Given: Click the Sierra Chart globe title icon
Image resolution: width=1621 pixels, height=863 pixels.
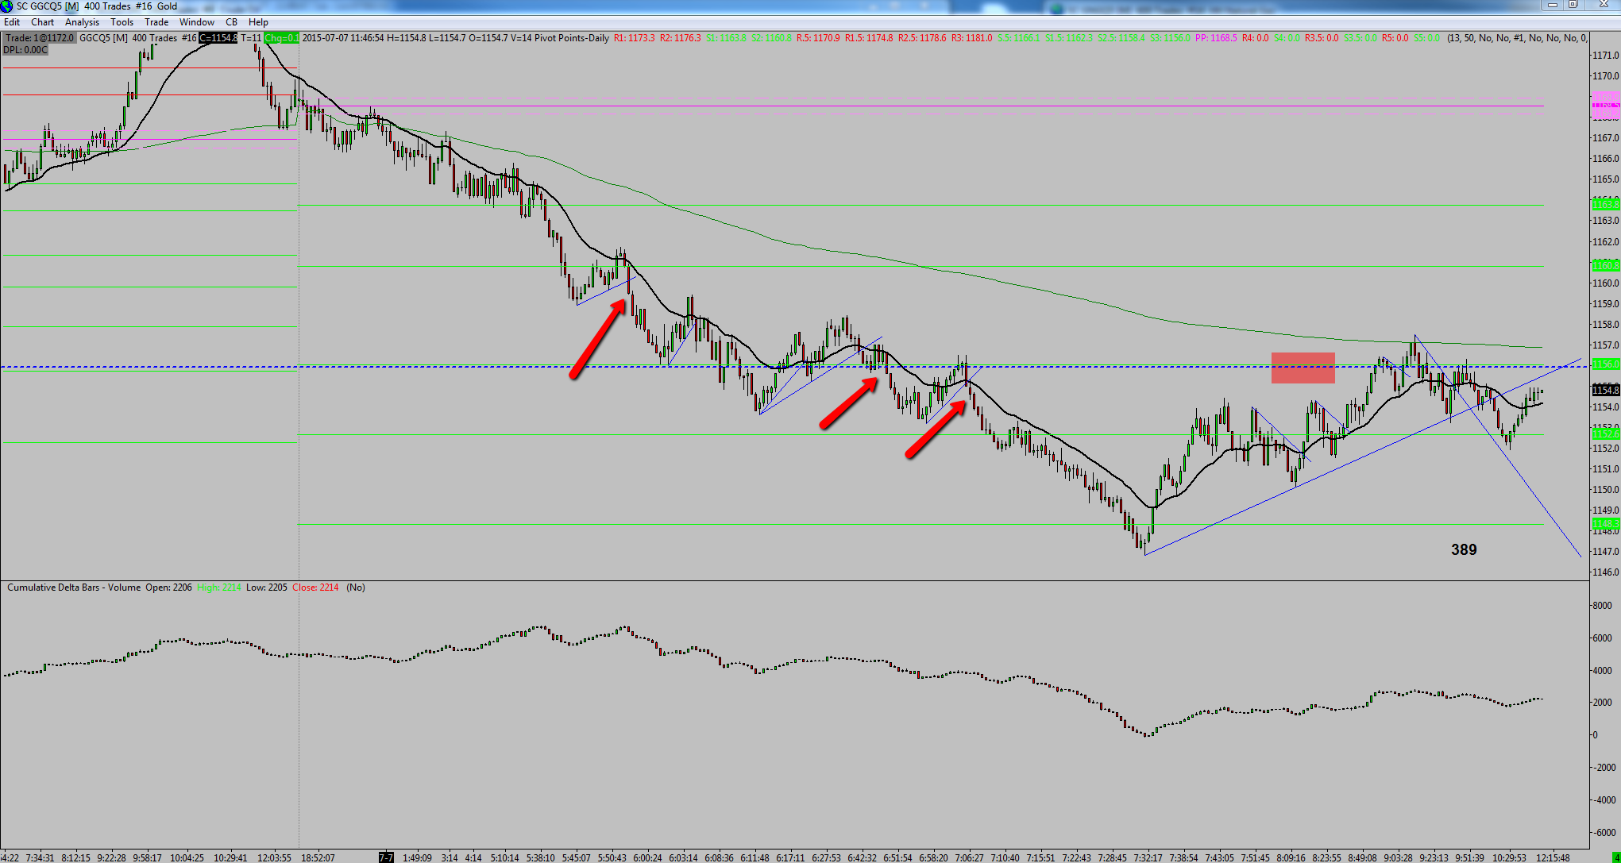Looking at the screenshot, I should (x=7, y=6).
